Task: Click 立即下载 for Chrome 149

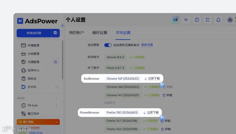Action: pyautogui.click(x=154, y=78)
